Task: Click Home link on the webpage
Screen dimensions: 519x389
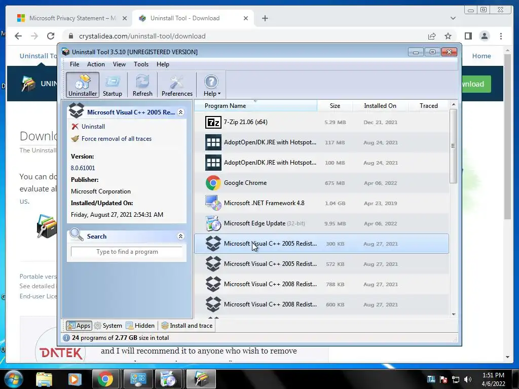Action: coord(481,56)
